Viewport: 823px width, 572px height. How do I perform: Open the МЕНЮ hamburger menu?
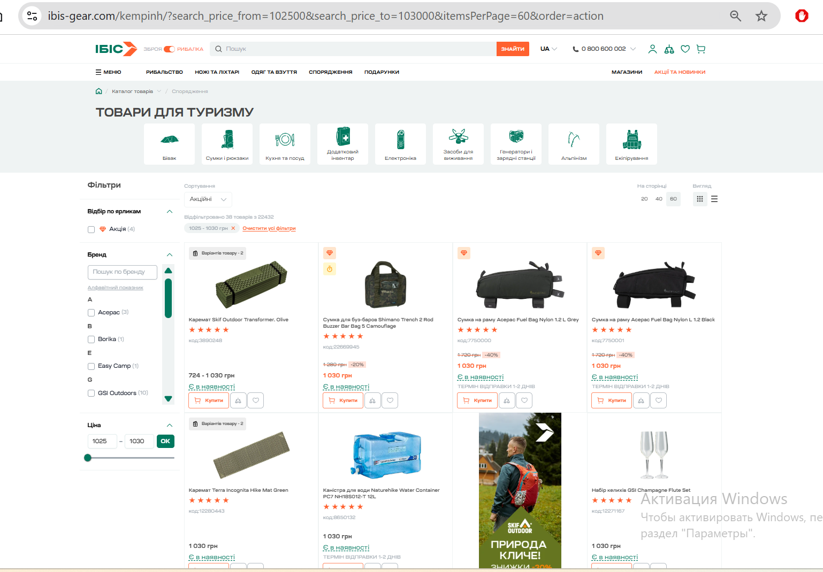point(108,72)
